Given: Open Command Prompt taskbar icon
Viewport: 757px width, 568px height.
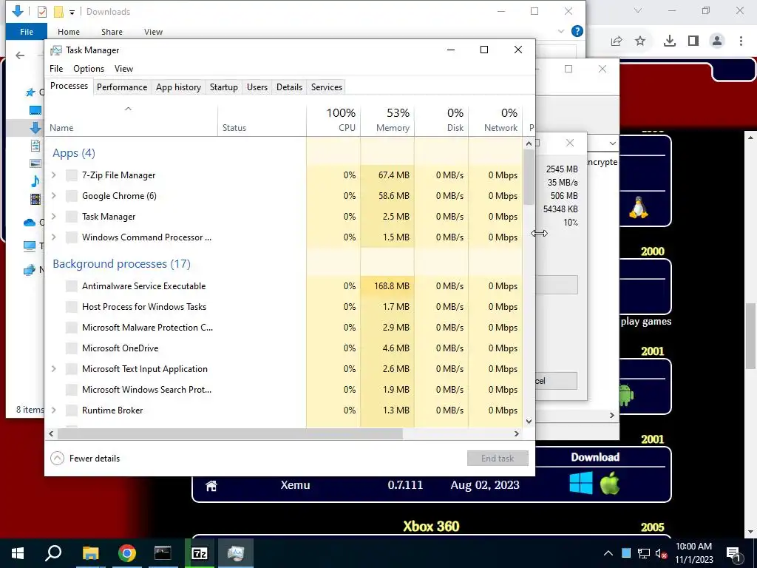Looking at the screenshot, I should [x=163, y=553].
